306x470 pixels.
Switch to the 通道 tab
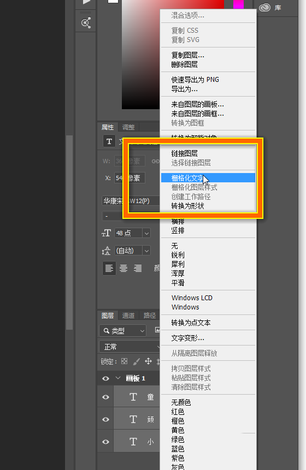tap(128, 316)
